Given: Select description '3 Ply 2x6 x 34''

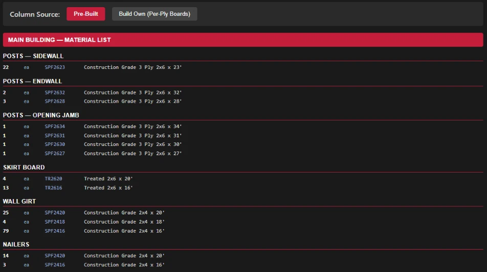Looking at the screenshot, I should 132,127.
